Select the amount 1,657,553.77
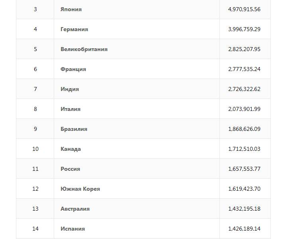 point(244,169)
